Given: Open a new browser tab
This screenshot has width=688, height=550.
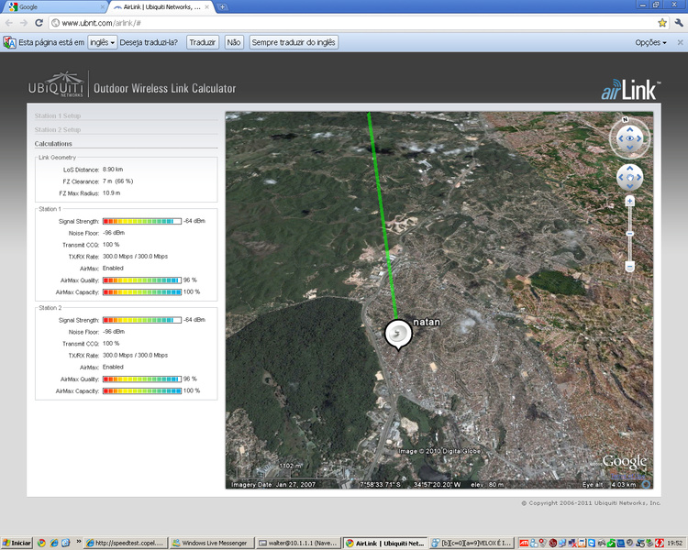Looking at the screenshot, I should pyautogui.click(x=223, y=7).
